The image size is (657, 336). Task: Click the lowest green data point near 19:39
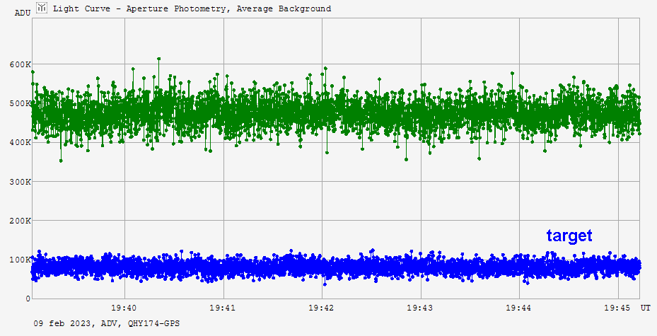(61, 161)
